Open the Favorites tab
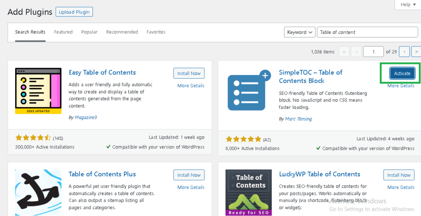421x216 pixels. pyautogui.click(x=156, y=32)
